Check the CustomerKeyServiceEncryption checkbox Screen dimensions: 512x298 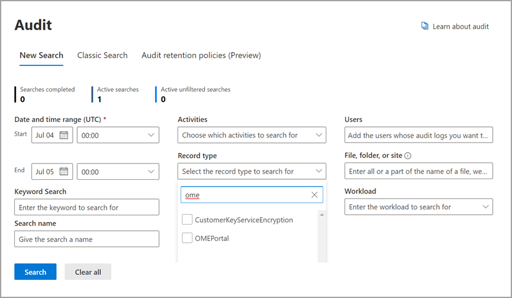click(187, 220)
